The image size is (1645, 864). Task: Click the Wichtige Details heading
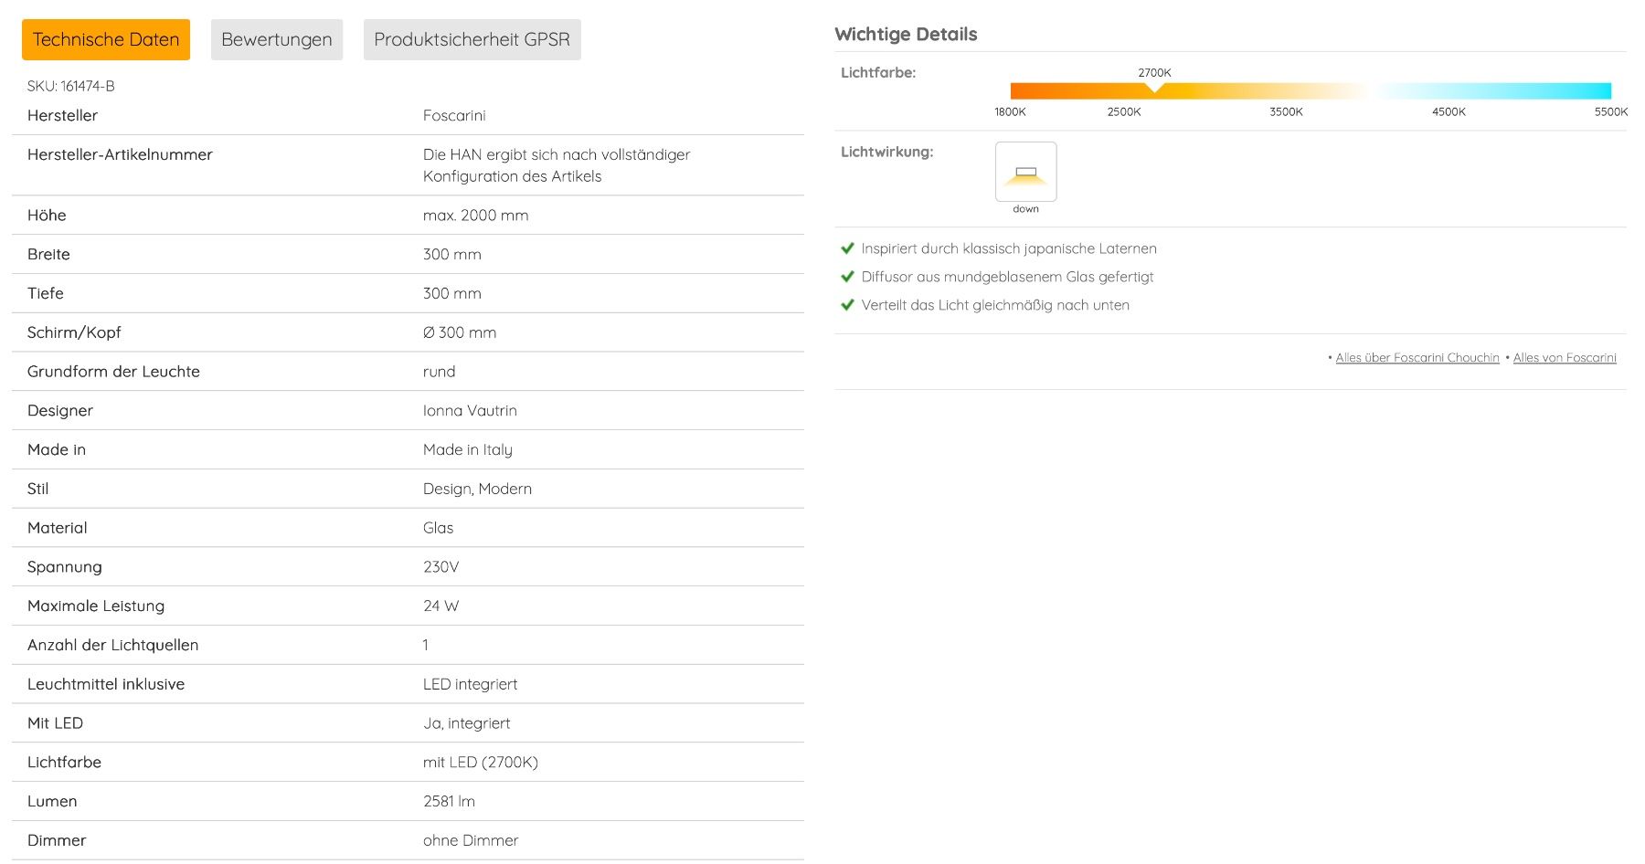click(x=906, y=34)
